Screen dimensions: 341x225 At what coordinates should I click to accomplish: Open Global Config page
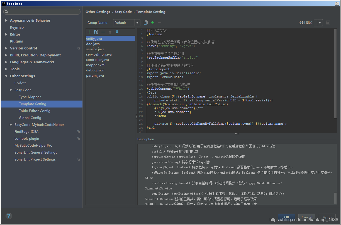point(30,118)
